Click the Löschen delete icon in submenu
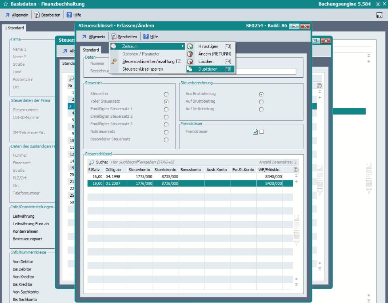 [190, 61]
